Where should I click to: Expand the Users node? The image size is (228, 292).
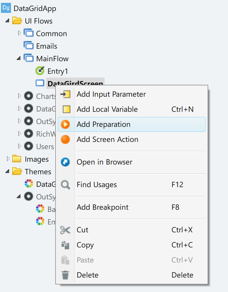(x=19, y=146)
